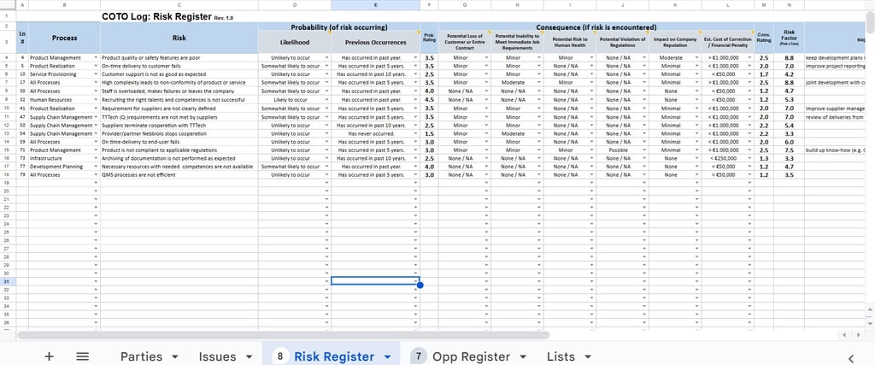Open Process dropdown for Infrastructure row
The width and height of the screenshot is (875, 365).
coord(96,158)
